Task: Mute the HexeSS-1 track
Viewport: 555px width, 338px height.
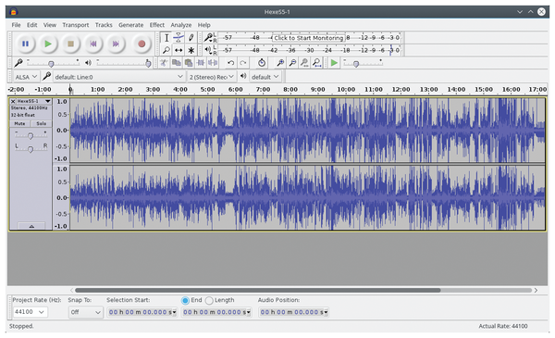Action: 19,124
